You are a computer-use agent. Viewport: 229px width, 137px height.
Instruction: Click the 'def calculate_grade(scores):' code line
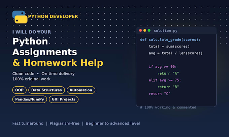(170, 40)
